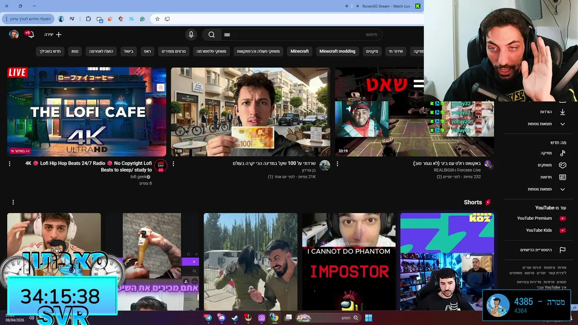This screenshot has width=578, height=325.
Task: Click the 'הפעלה מחדש לצורך עדכון' relaunch button
Action: click(x=28, y=19)
